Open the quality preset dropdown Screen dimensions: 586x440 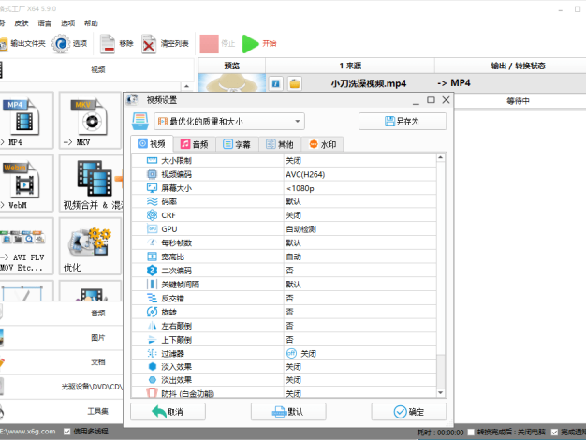tap(229, 121)
